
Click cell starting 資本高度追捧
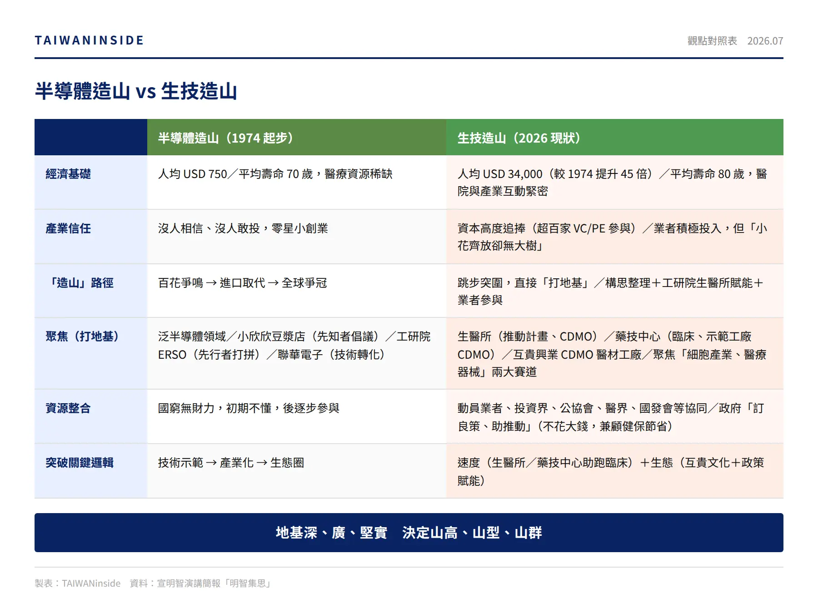(615, 237)
